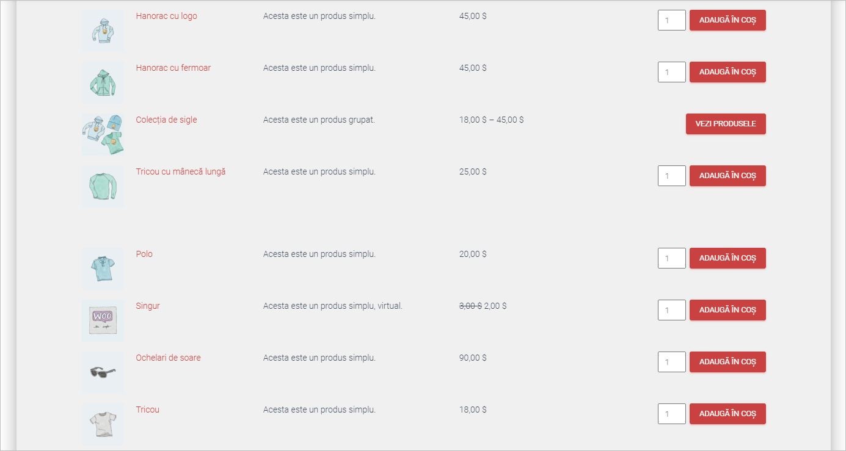The image size is (846, 451).
Task: Open the Ochelari de soare product link
Action: [168, 358]
